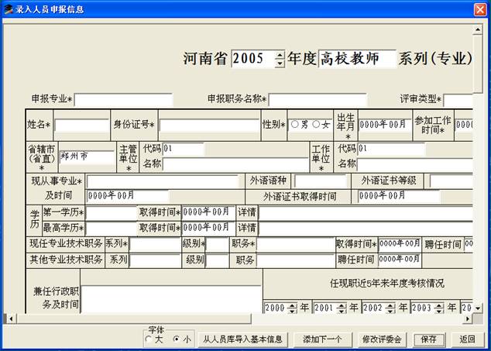Click the year 2001 spinner arrows
The height and width of the screenshot is (351, 491).
click(x=341, y=308)
